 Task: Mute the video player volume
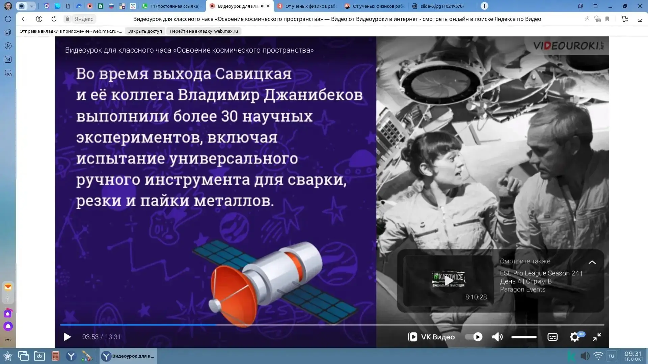coord(497,337)
